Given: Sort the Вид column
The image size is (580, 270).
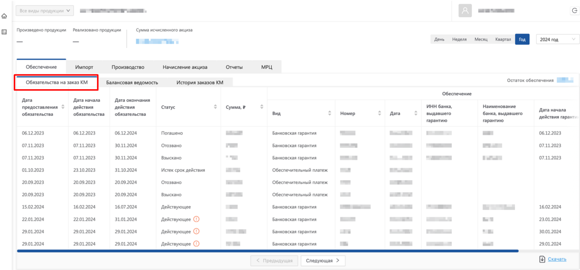Looking at the screenshot, I should pos(329,113).
